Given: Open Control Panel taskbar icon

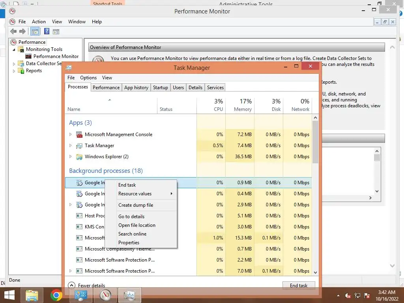Looking at the screenshot, I should (80, 295).
